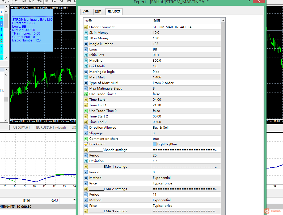Screen dimensions: 283x215
Task: Click the Deviation parameter icon
Action: point(86,161)
